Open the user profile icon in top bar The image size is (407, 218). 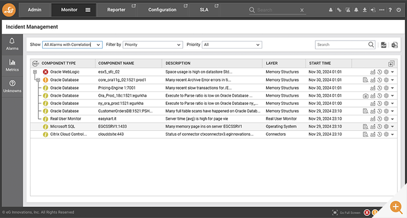tap(330, 10)
